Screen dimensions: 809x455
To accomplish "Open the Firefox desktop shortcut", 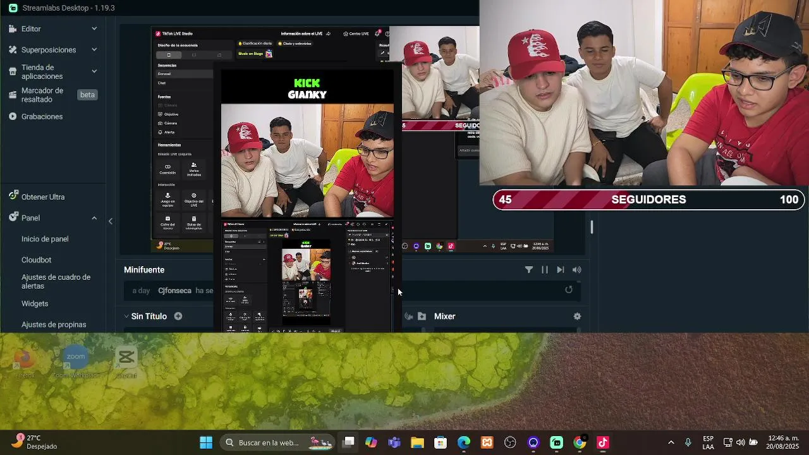I will pos(25,361).
